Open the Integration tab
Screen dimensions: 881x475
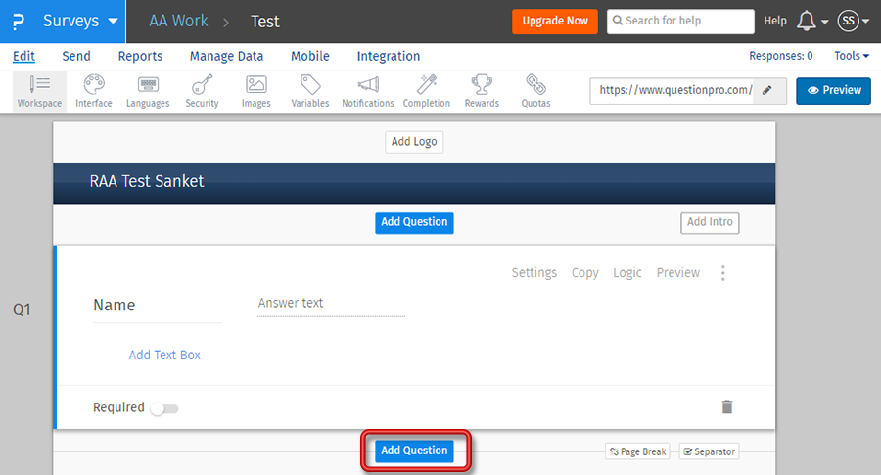[x=389, y=56]
